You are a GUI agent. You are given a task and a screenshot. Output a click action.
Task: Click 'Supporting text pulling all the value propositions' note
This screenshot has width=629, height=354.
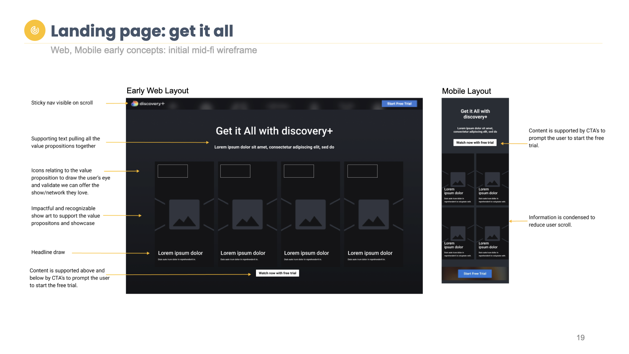[x=66, y=142]
